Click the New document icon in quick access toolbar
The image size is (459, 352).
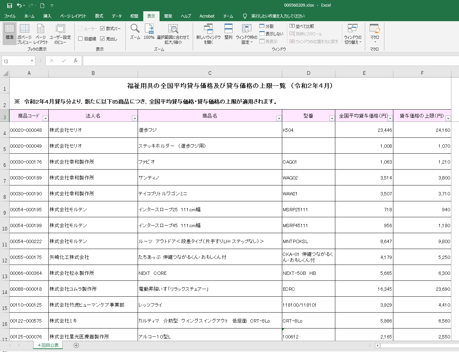pos(42,5)
